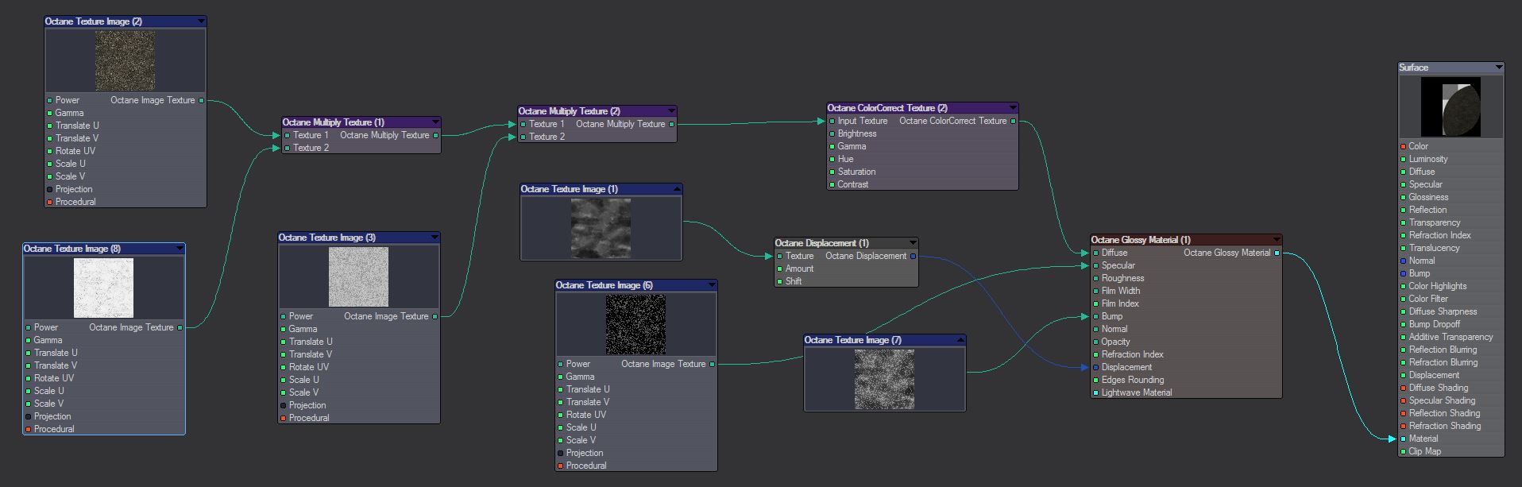Screen dimensions: 1522x487
Task: Click the Refraction Index label on Surface node
Action: (1440, 235)
